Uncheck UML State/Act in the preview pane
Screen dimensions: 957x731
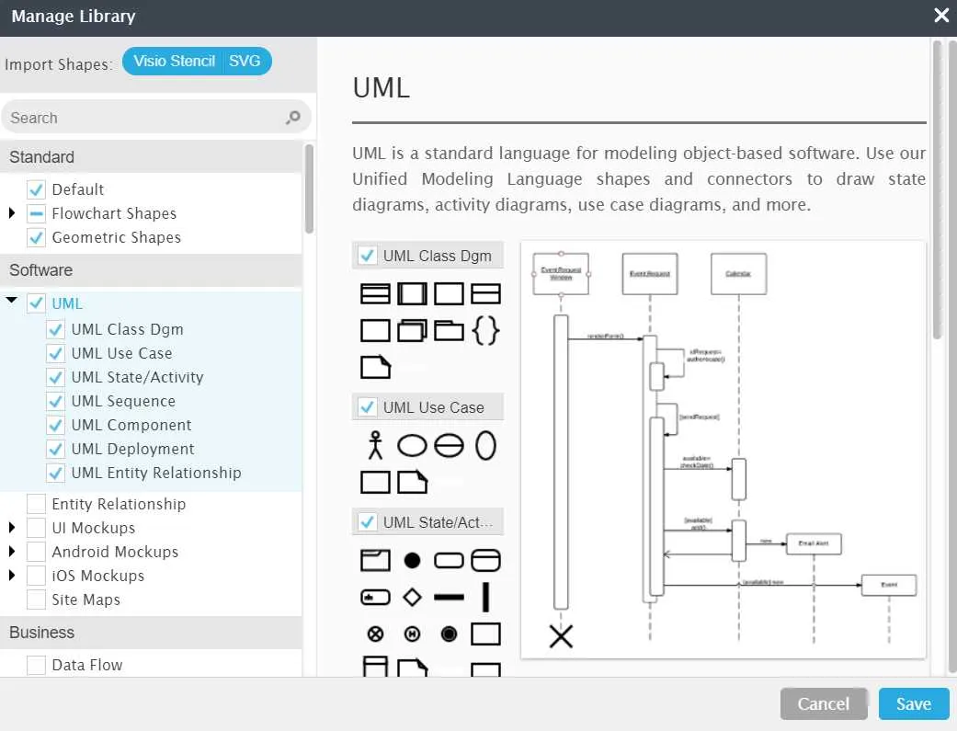click(x=367, y=521)
